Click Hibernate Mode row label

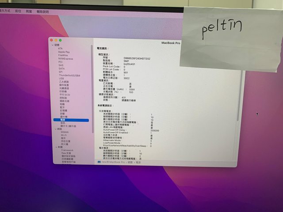[112, 140]
